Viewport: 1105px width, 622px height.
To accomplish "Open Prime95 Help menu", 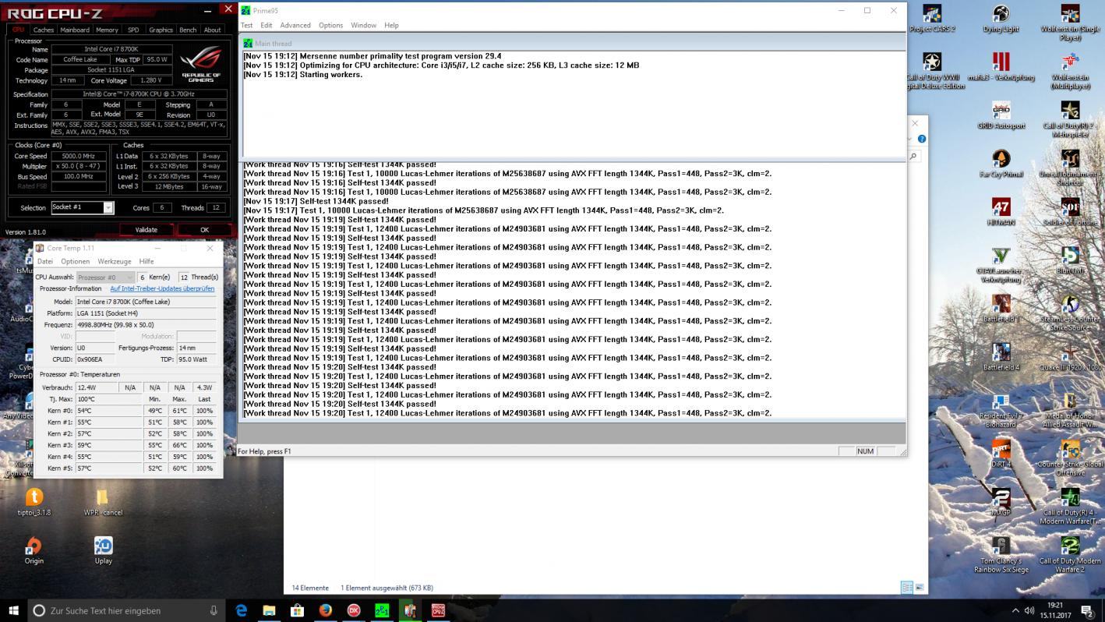I will click(391, 25).
